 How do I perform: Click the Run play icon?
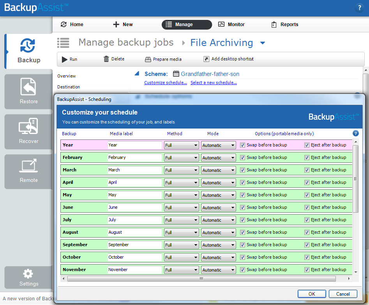(65, 59)
